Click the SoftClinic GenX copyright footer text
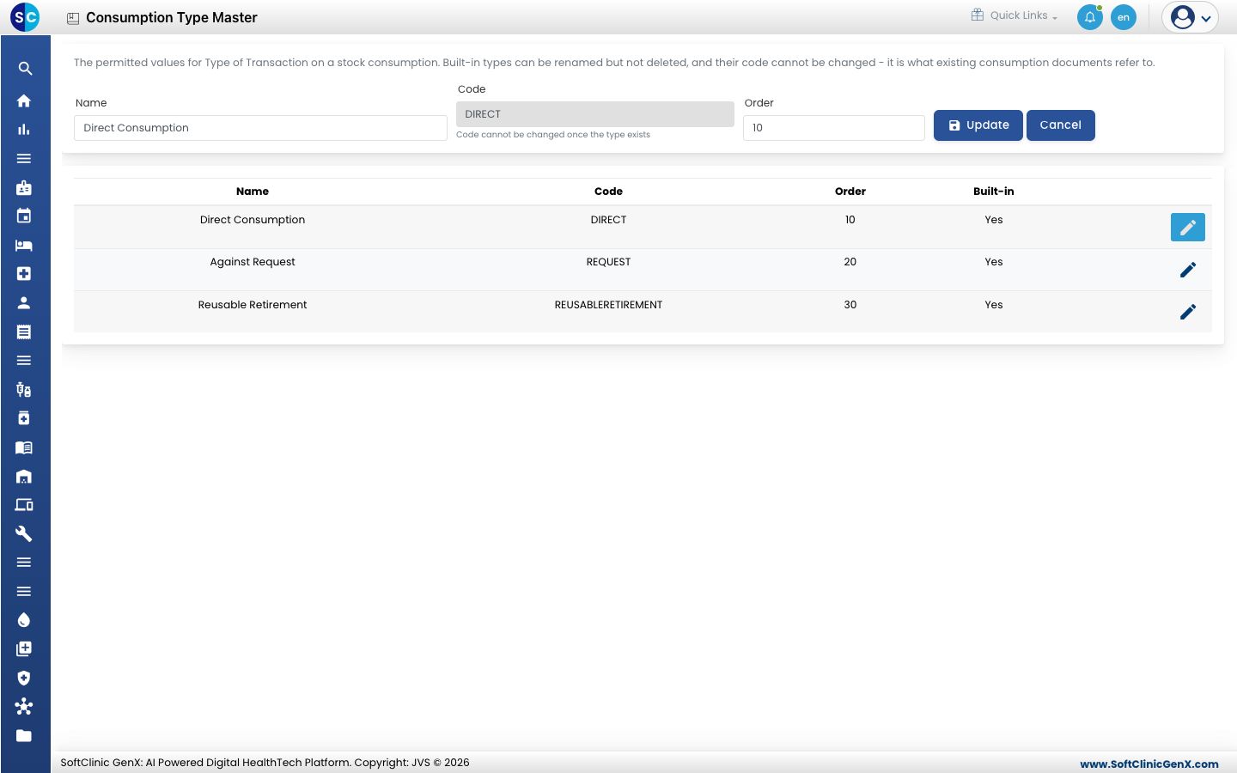1237x773 pixels. (x=265, y=763)
